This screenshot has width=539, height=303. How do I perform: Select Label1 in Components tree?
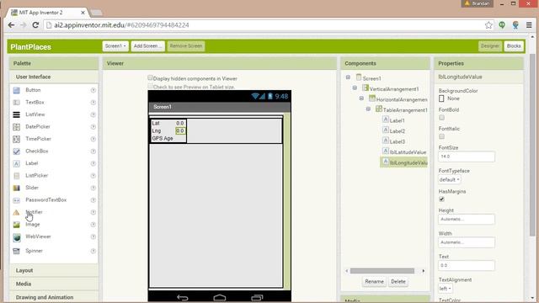[397, 120]
